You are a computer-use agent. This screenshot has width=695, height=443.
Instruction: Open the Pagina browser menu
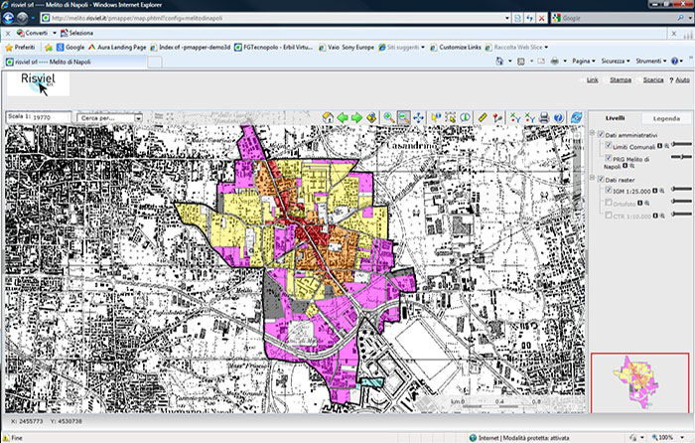[584, 61]
